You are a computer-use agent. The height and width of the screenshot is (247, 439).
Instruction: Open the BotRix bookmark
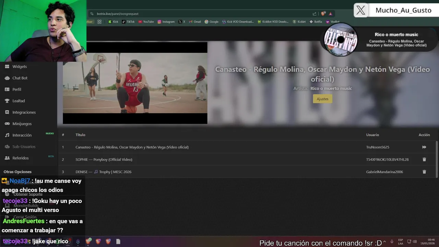(316, 22)
